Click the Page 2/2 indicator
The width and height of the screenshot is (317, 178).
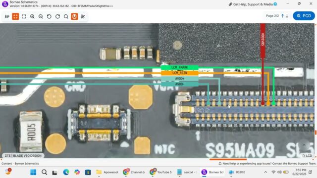(272, 16)
